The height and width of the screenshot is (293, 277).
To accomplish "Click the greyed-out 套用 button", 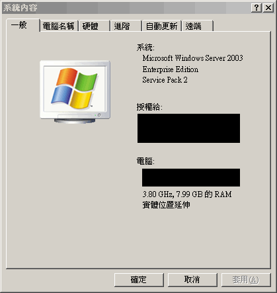I will pyautogui.click(x=246, y=280).
